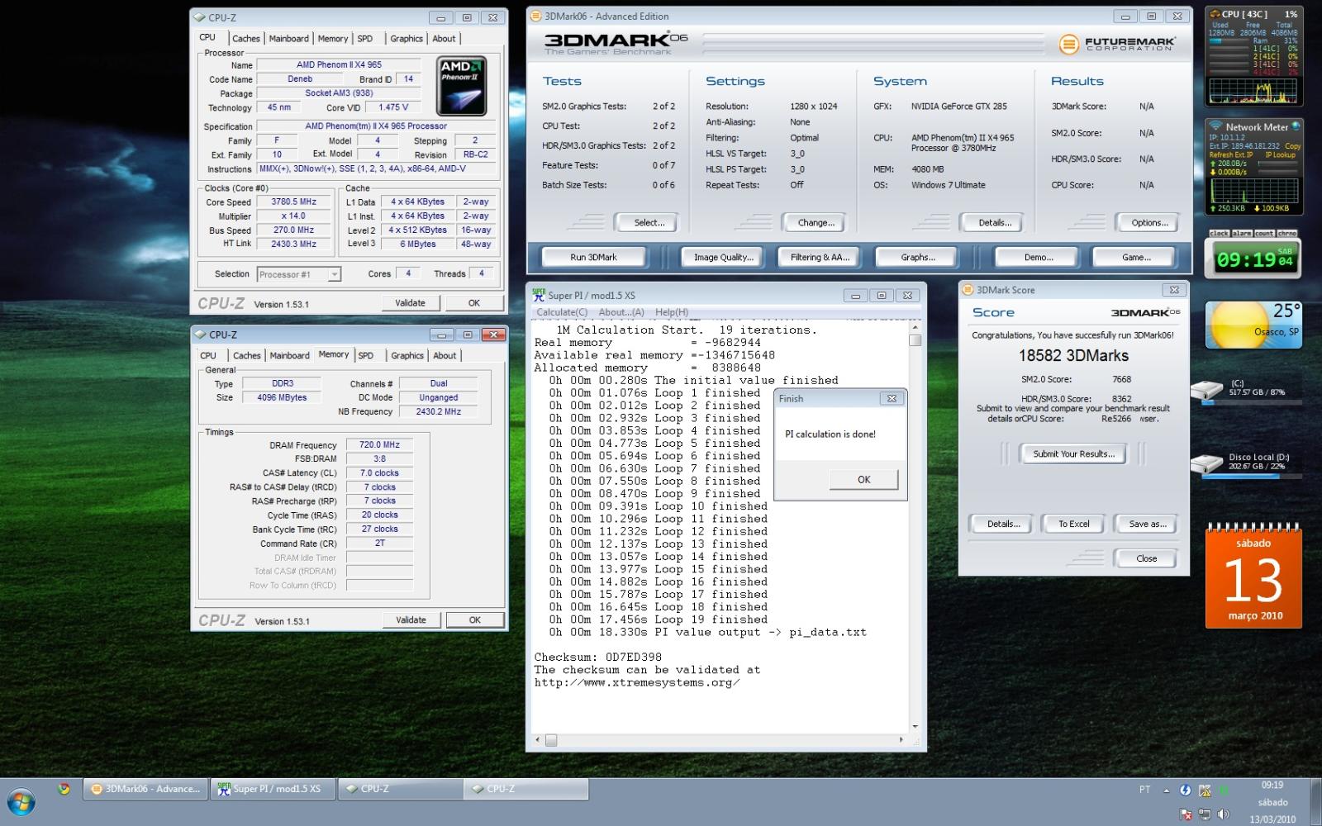
Task: Click the top CPU-Z window title icon
Action: (200, 17)
